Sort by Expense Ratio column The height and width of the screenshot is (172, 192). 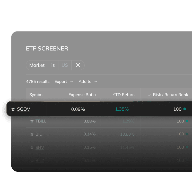tap(82, 95)
